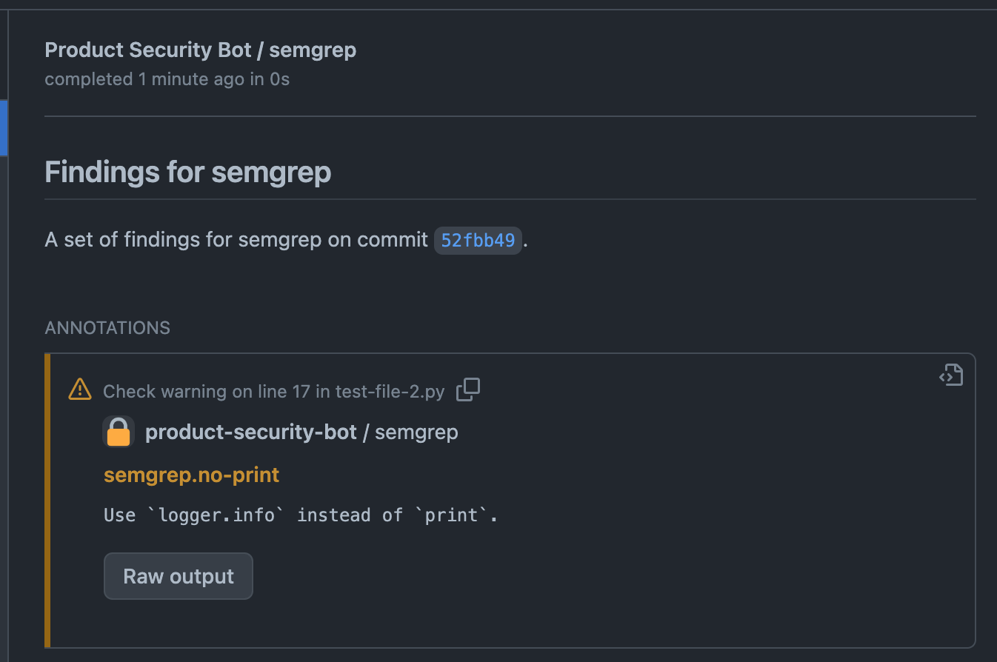Click the divider line below the check header
Image resolution: width=997 pixels, height=662 pixels.
(x=510, y=116)
